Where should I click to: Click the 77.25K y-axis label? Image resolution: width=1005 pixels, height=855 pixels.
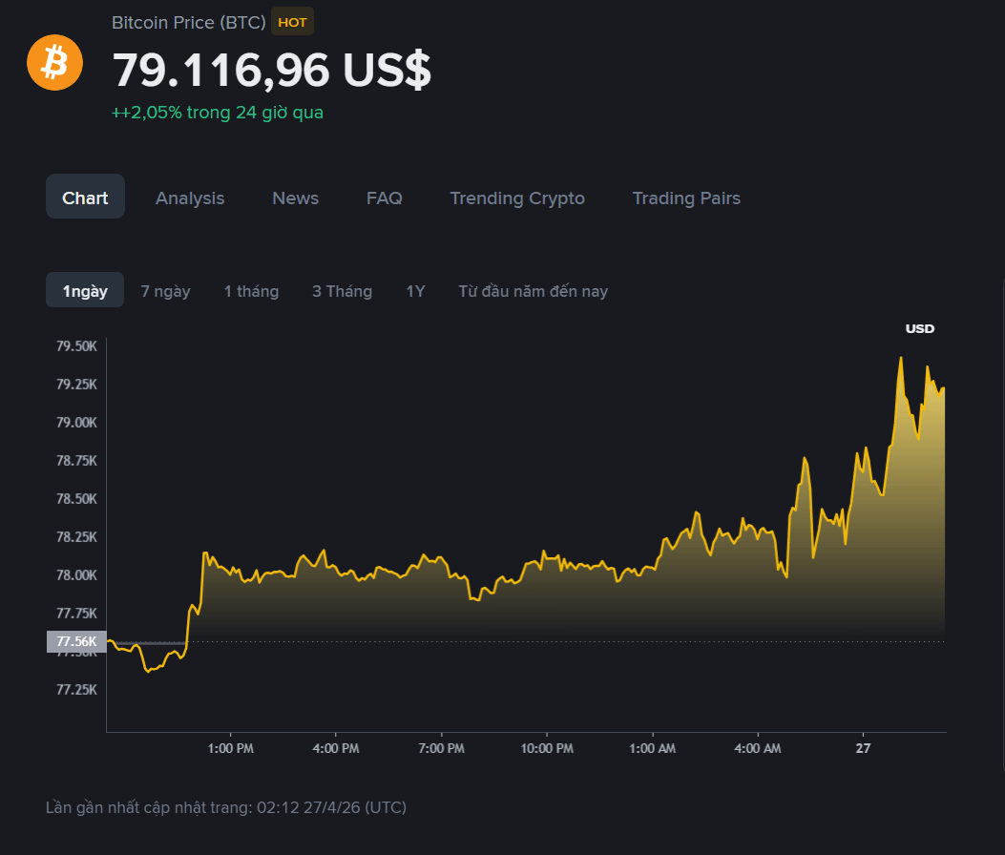(x=76, y=690)
